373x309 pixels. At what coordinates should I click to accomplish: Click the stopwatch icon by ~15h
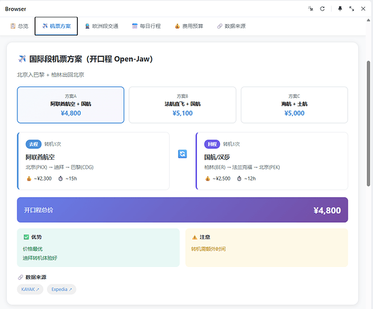click(x=61, y=179)
